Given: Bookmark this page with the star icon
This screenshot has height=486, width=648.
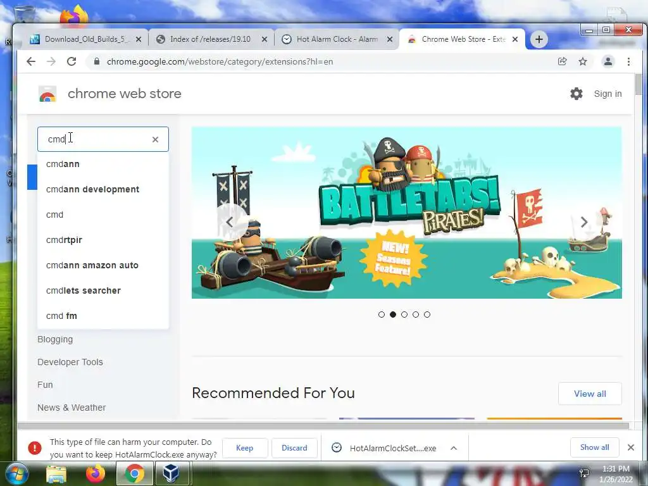Looking at the screenshot, I should tap(583, 61).
